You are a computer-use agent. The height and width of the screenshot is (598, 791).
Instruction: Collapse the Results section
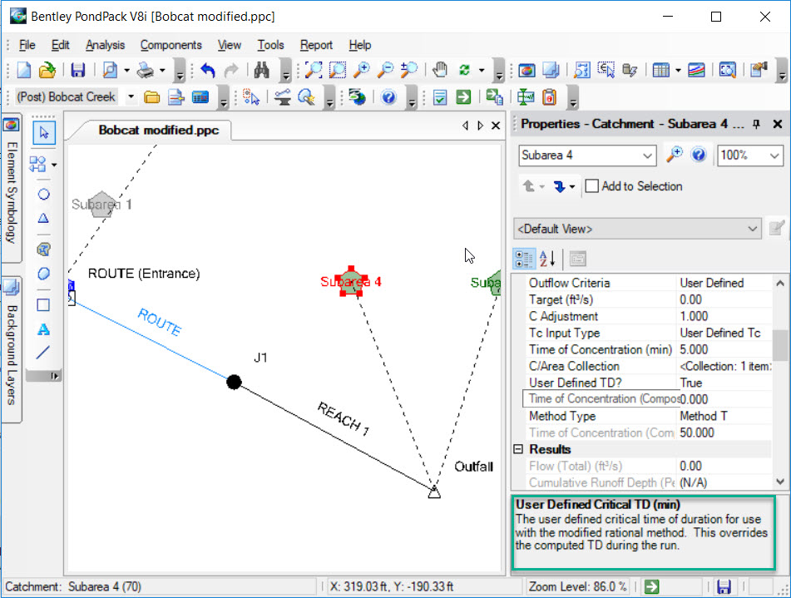point(518,449)
